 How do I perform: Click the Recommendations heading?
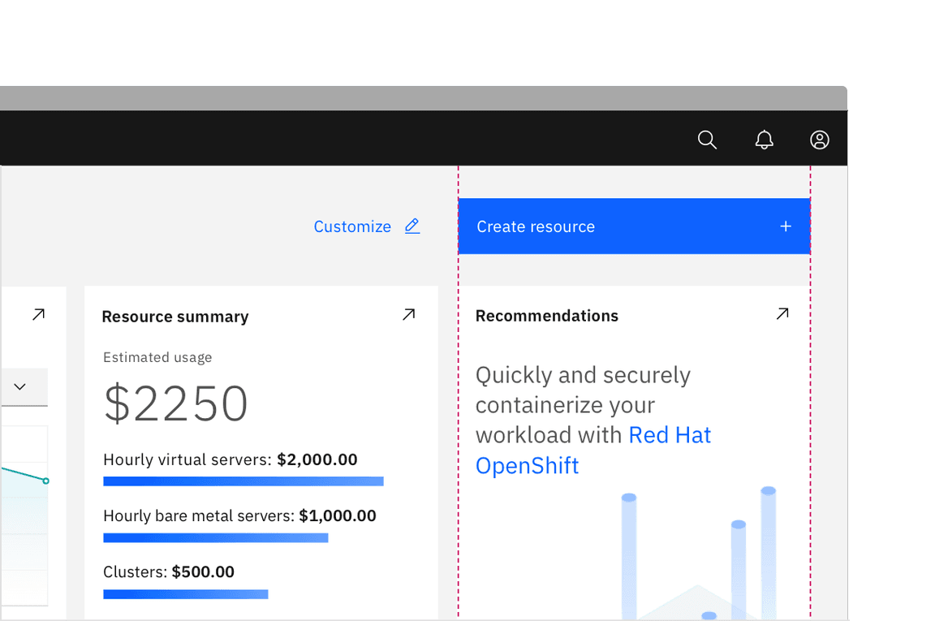[x=546, y=316]
